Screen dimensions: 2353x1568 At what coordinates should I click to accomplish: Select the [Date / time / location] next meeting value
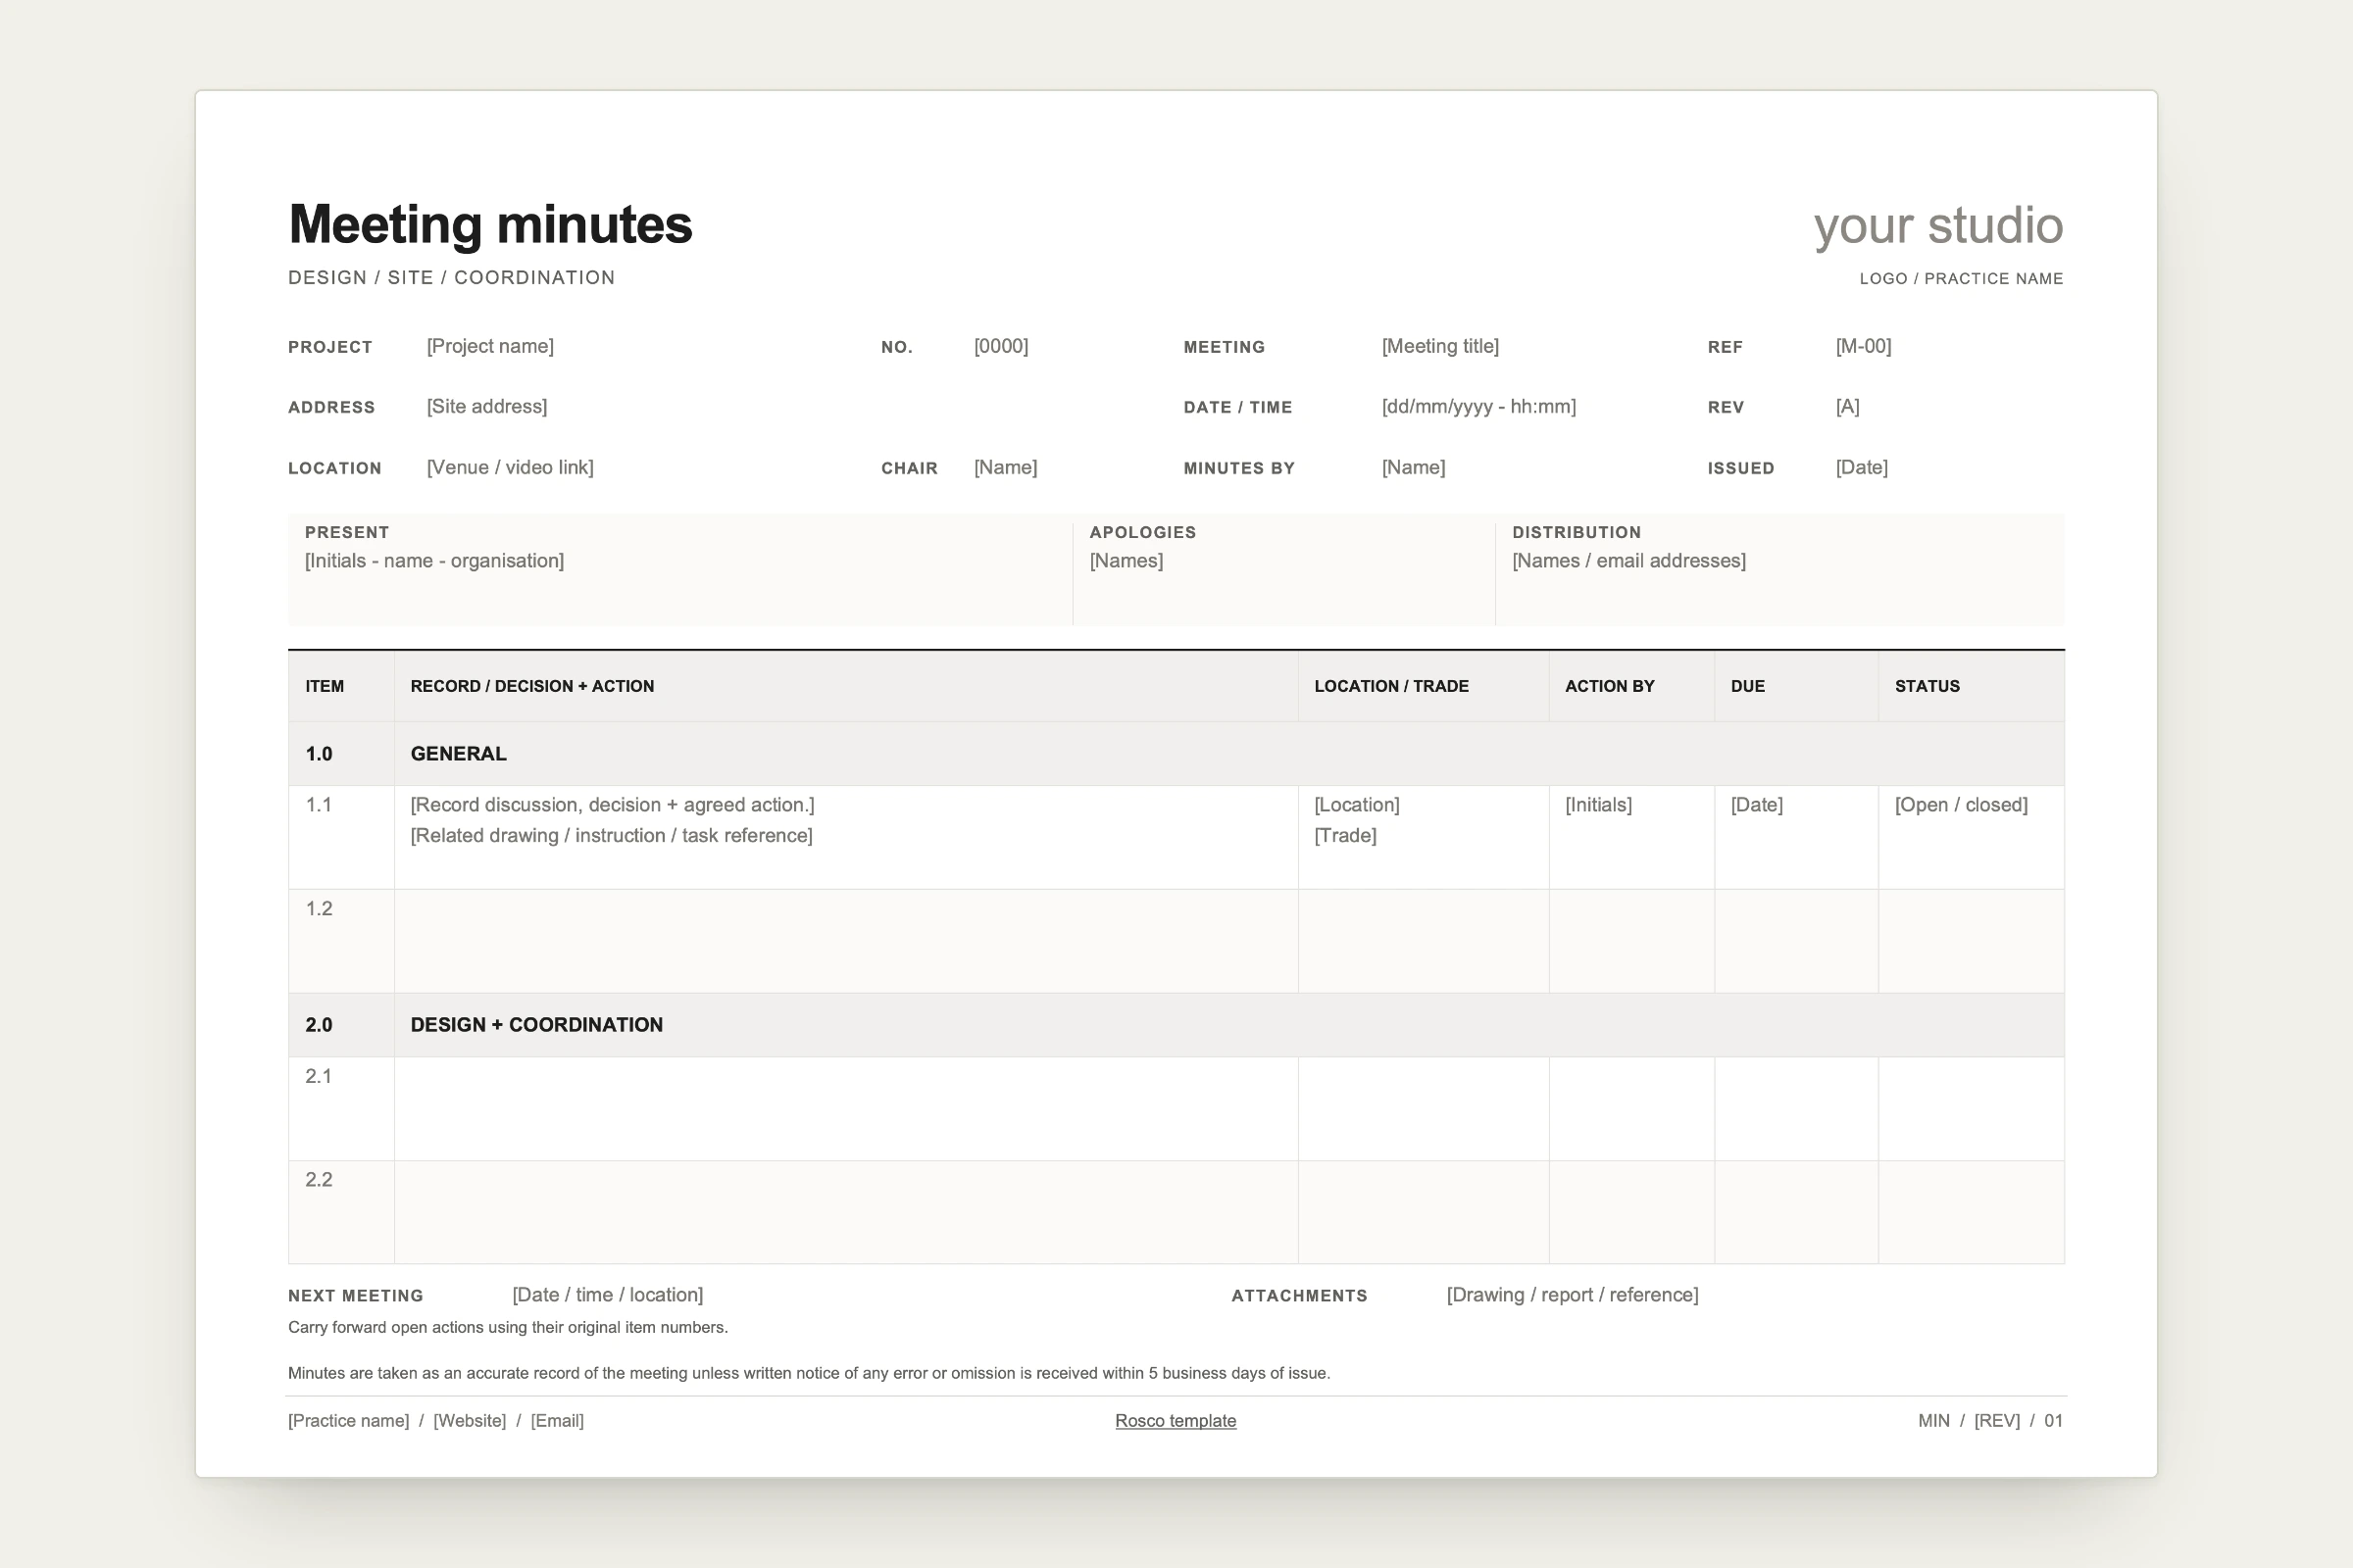coord(607,1295)
